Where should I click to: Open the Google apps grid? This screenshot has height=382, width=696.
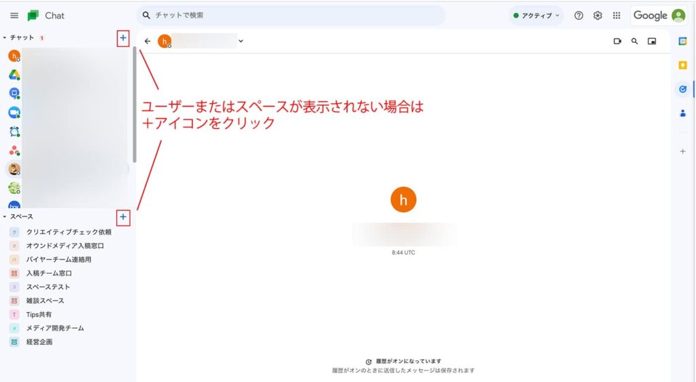click(616, 16)
